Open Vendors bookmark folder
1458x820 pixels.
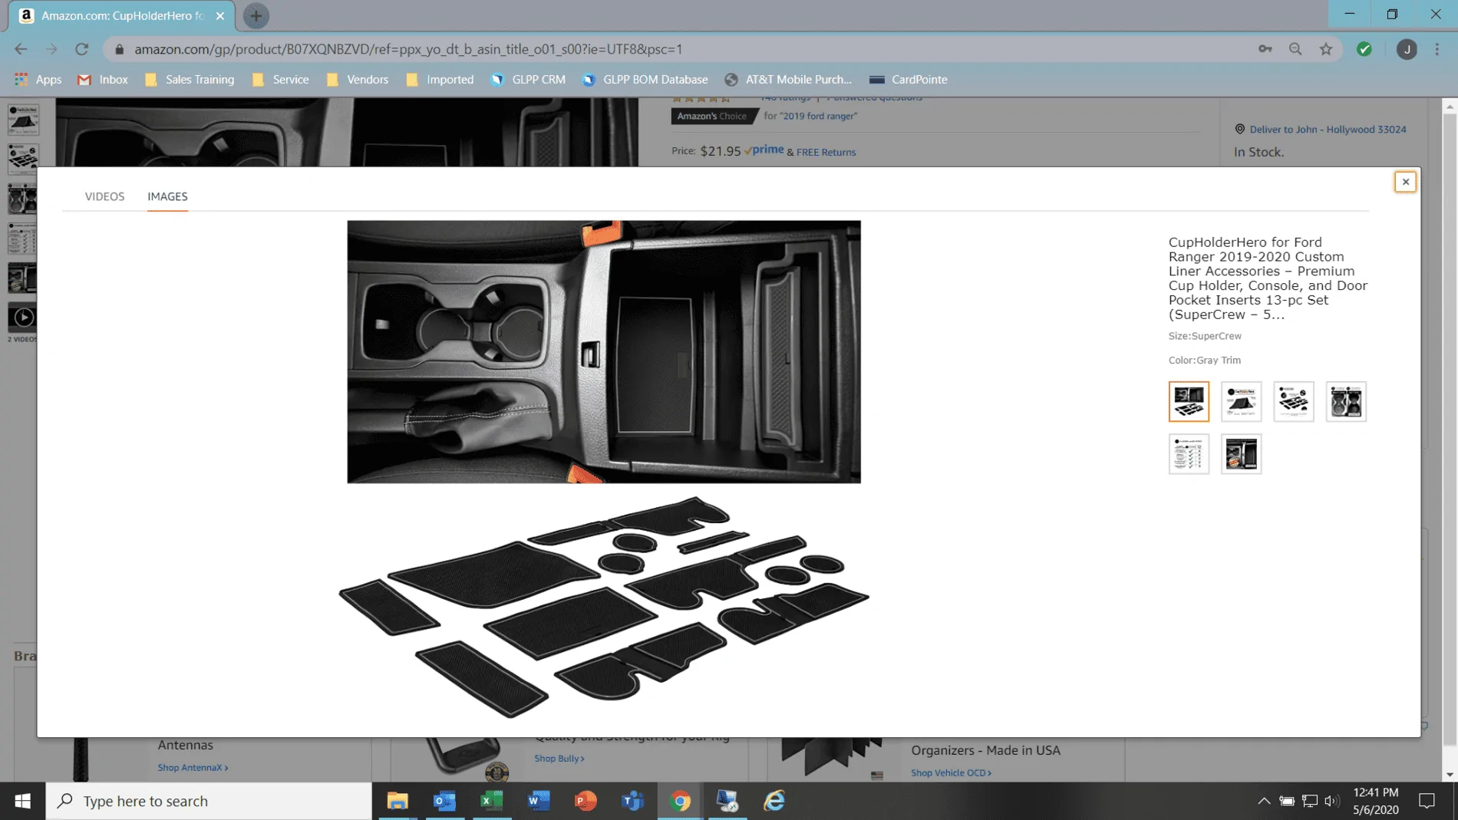358,79
